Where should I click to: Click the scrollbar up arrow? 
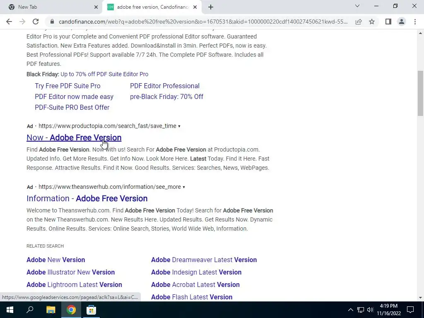(420, 33)
